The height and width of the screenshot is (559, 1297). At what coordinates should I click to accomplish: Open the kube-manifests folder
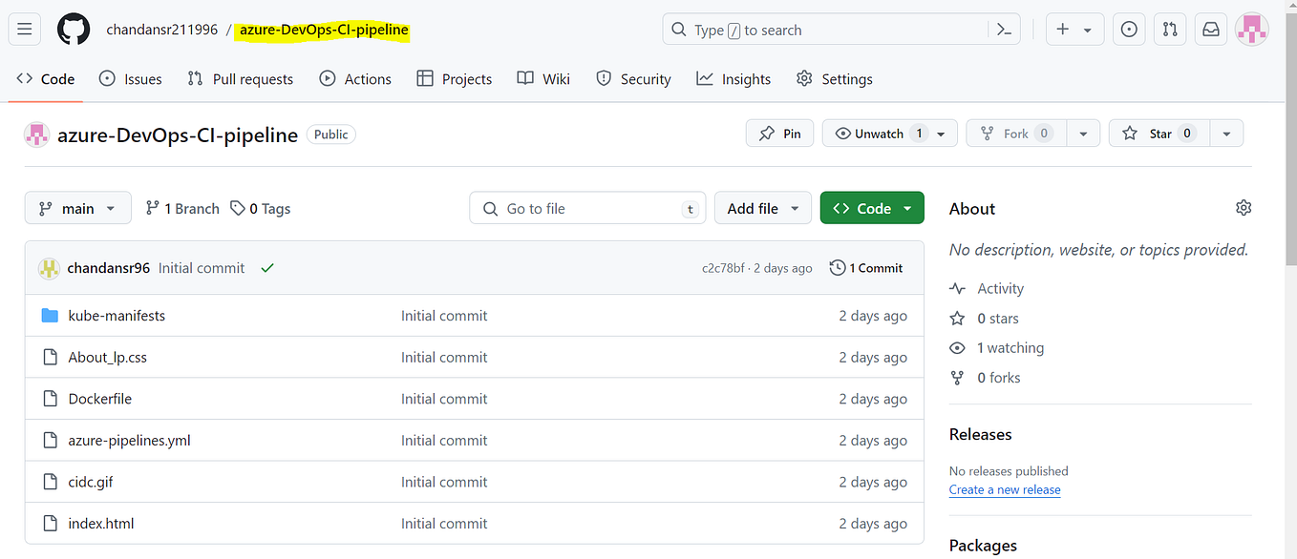[x=117, y=316]
